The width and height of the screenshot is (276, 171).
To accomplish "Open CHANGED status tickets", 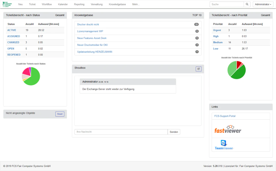I will (13, 42).
